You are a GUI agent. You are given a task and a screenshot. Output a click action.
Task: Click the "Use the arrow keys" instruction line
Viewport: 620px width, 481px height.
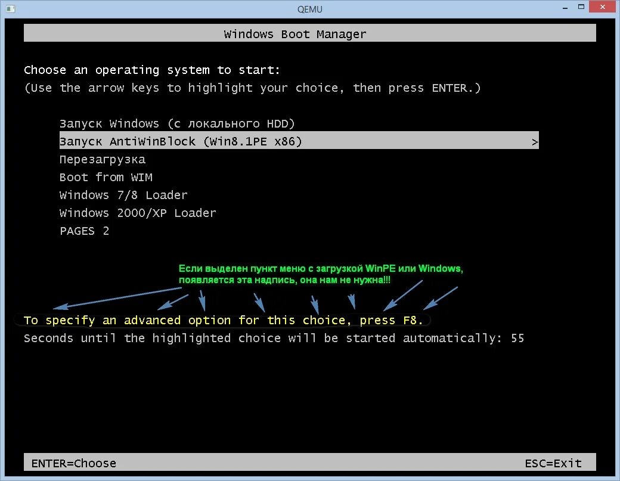pyautogui.click(x=252, y=88)
